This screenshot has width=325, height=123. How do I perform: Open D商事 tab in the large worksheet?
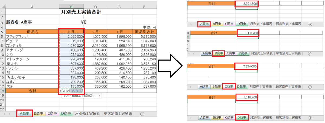66,114
